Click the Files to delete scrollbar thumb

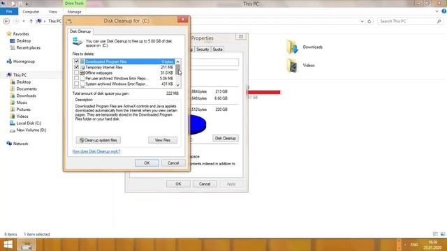pyautogui.click(x=178, y=70)
